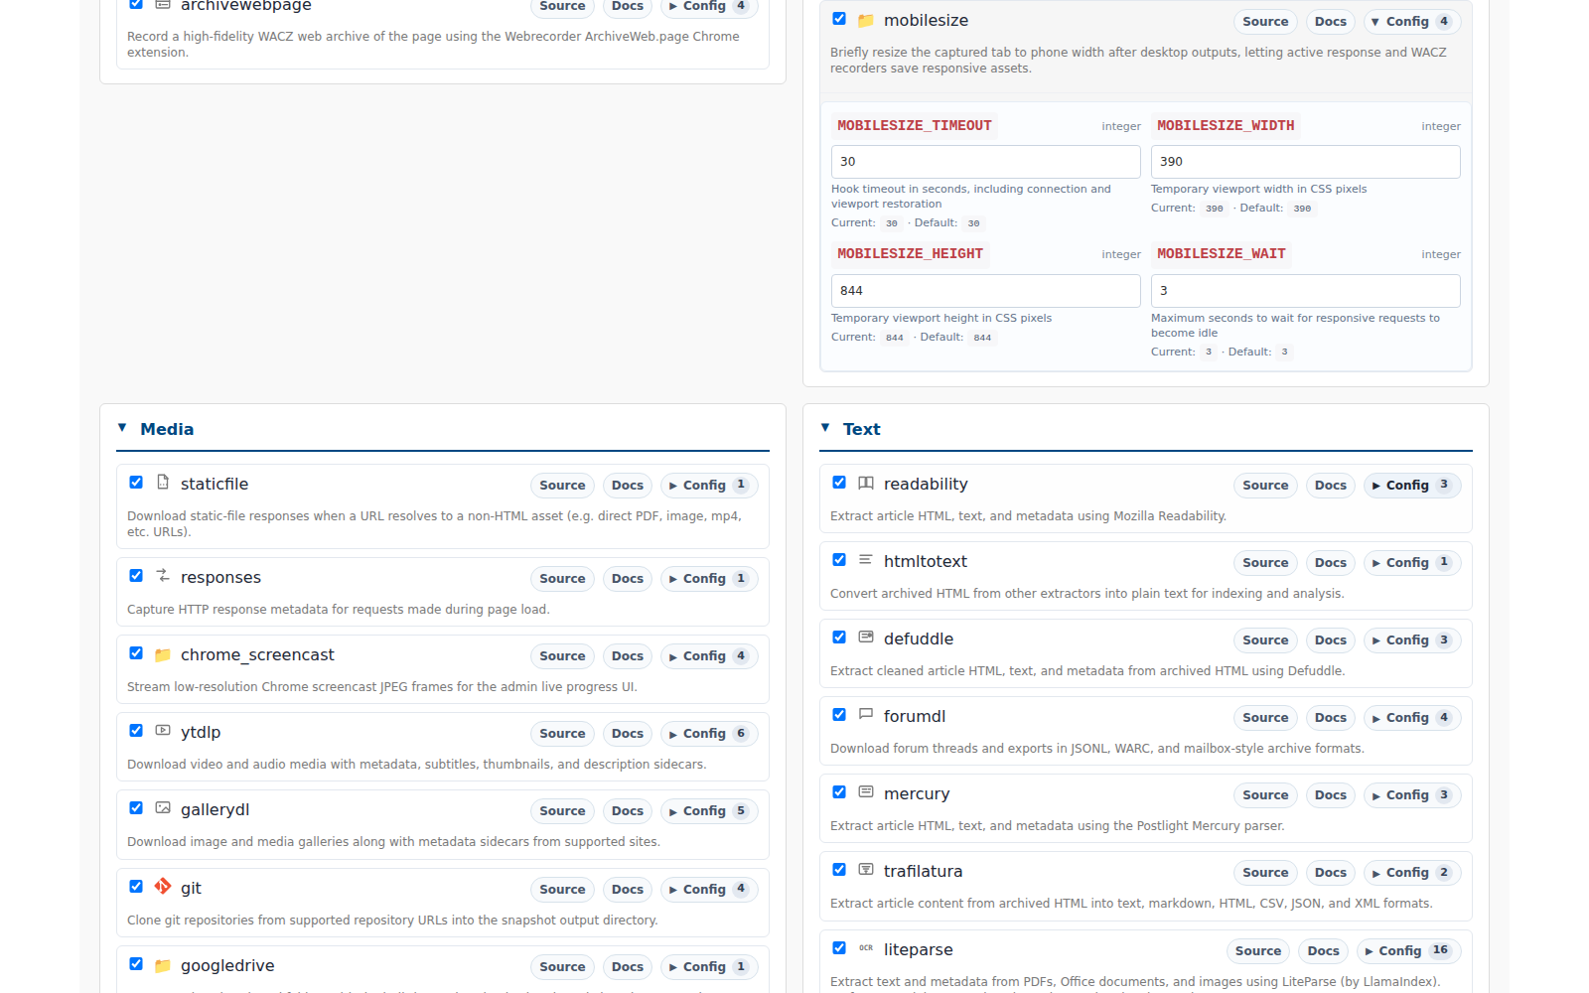This screenshot has width=1589, height=993.
Task: Click the gallerydl image icon
Action: click(163, 808)
